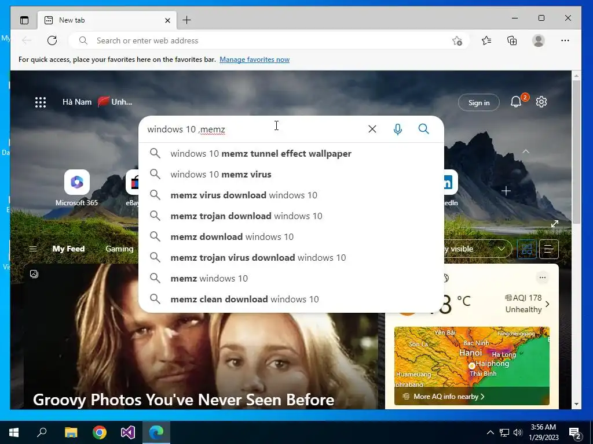The height and width of the screenshot is (444, 593).
Task: Click Manage favorites now link
Action: (255, 60)
